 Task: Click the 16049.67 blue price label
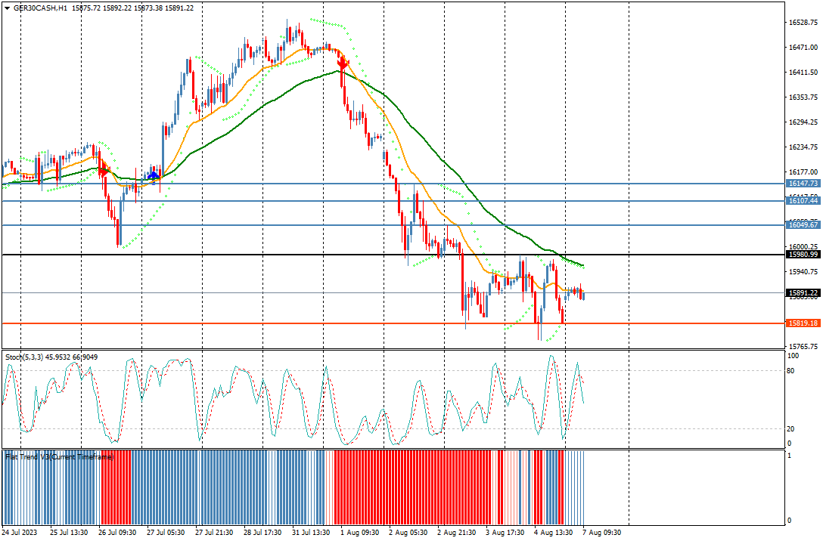coord(803,225)
